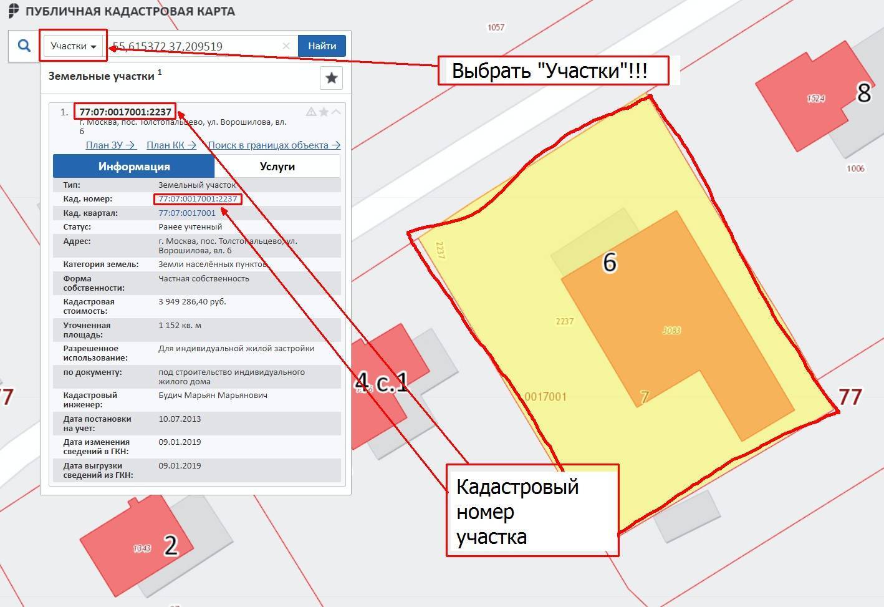884x607 pixels.
Task: Click cadastral number 77:07:0017001:2237 in table
Action: pos(198,199)
